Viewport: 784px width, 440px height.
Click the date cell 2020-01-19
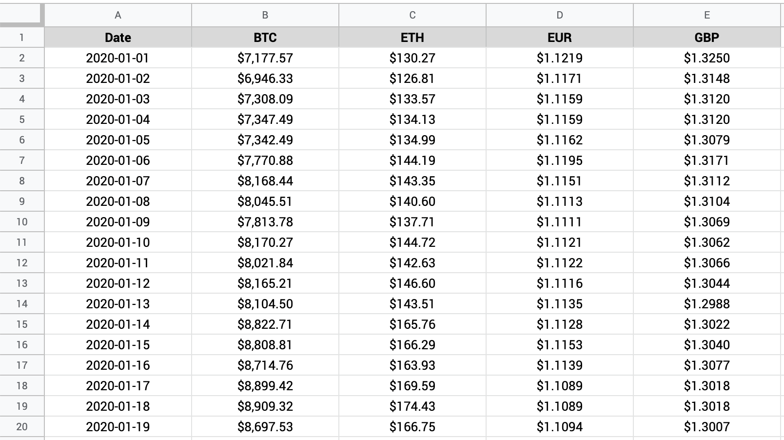coord(118,427)
